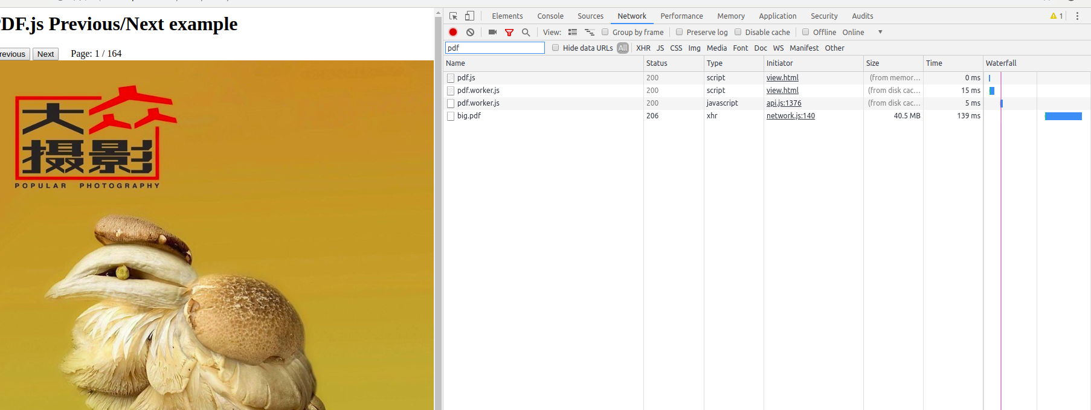1091x410 pixels.
Task: Stop recording network log
Action: [x=453, y=32]
